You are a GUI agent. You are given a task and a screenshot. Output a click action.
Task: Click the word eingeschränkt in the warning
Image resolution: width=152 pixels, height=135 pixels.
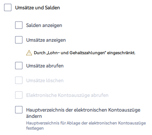click(121, 53)
